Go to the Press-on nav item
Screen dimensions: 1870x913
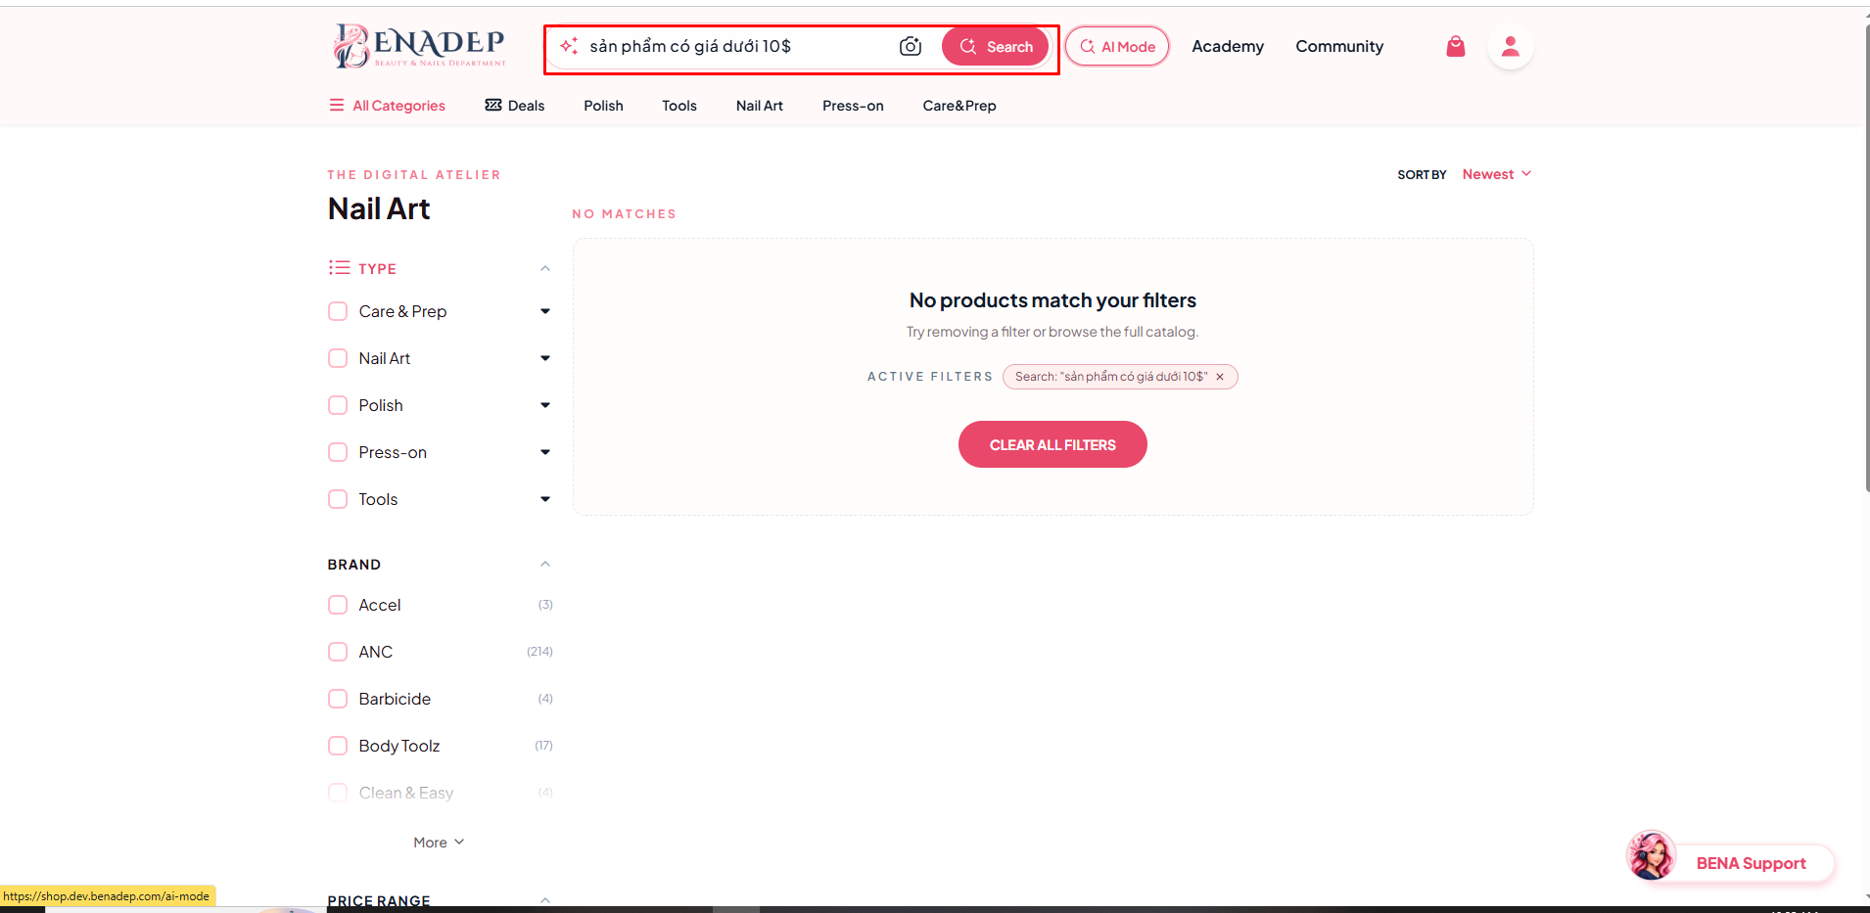853,106
